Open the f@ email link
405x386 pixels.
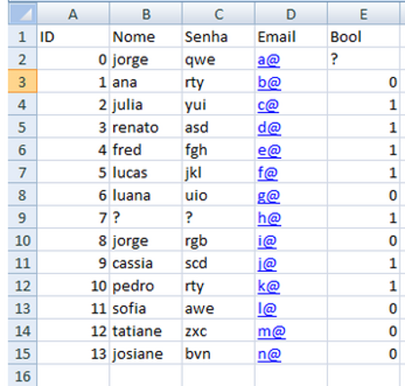point(268,172)
